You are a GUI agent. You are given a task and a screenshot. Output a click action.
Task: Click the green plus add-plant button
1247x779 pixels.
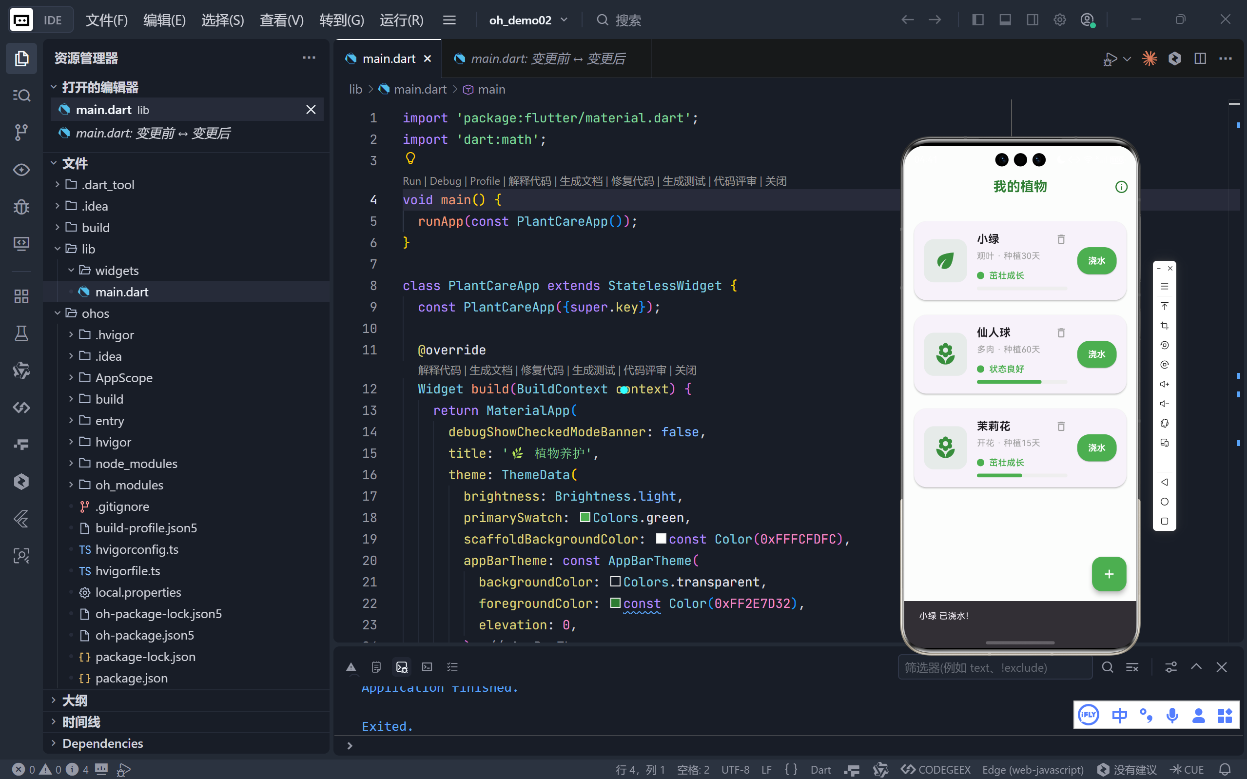(1109, 574)
